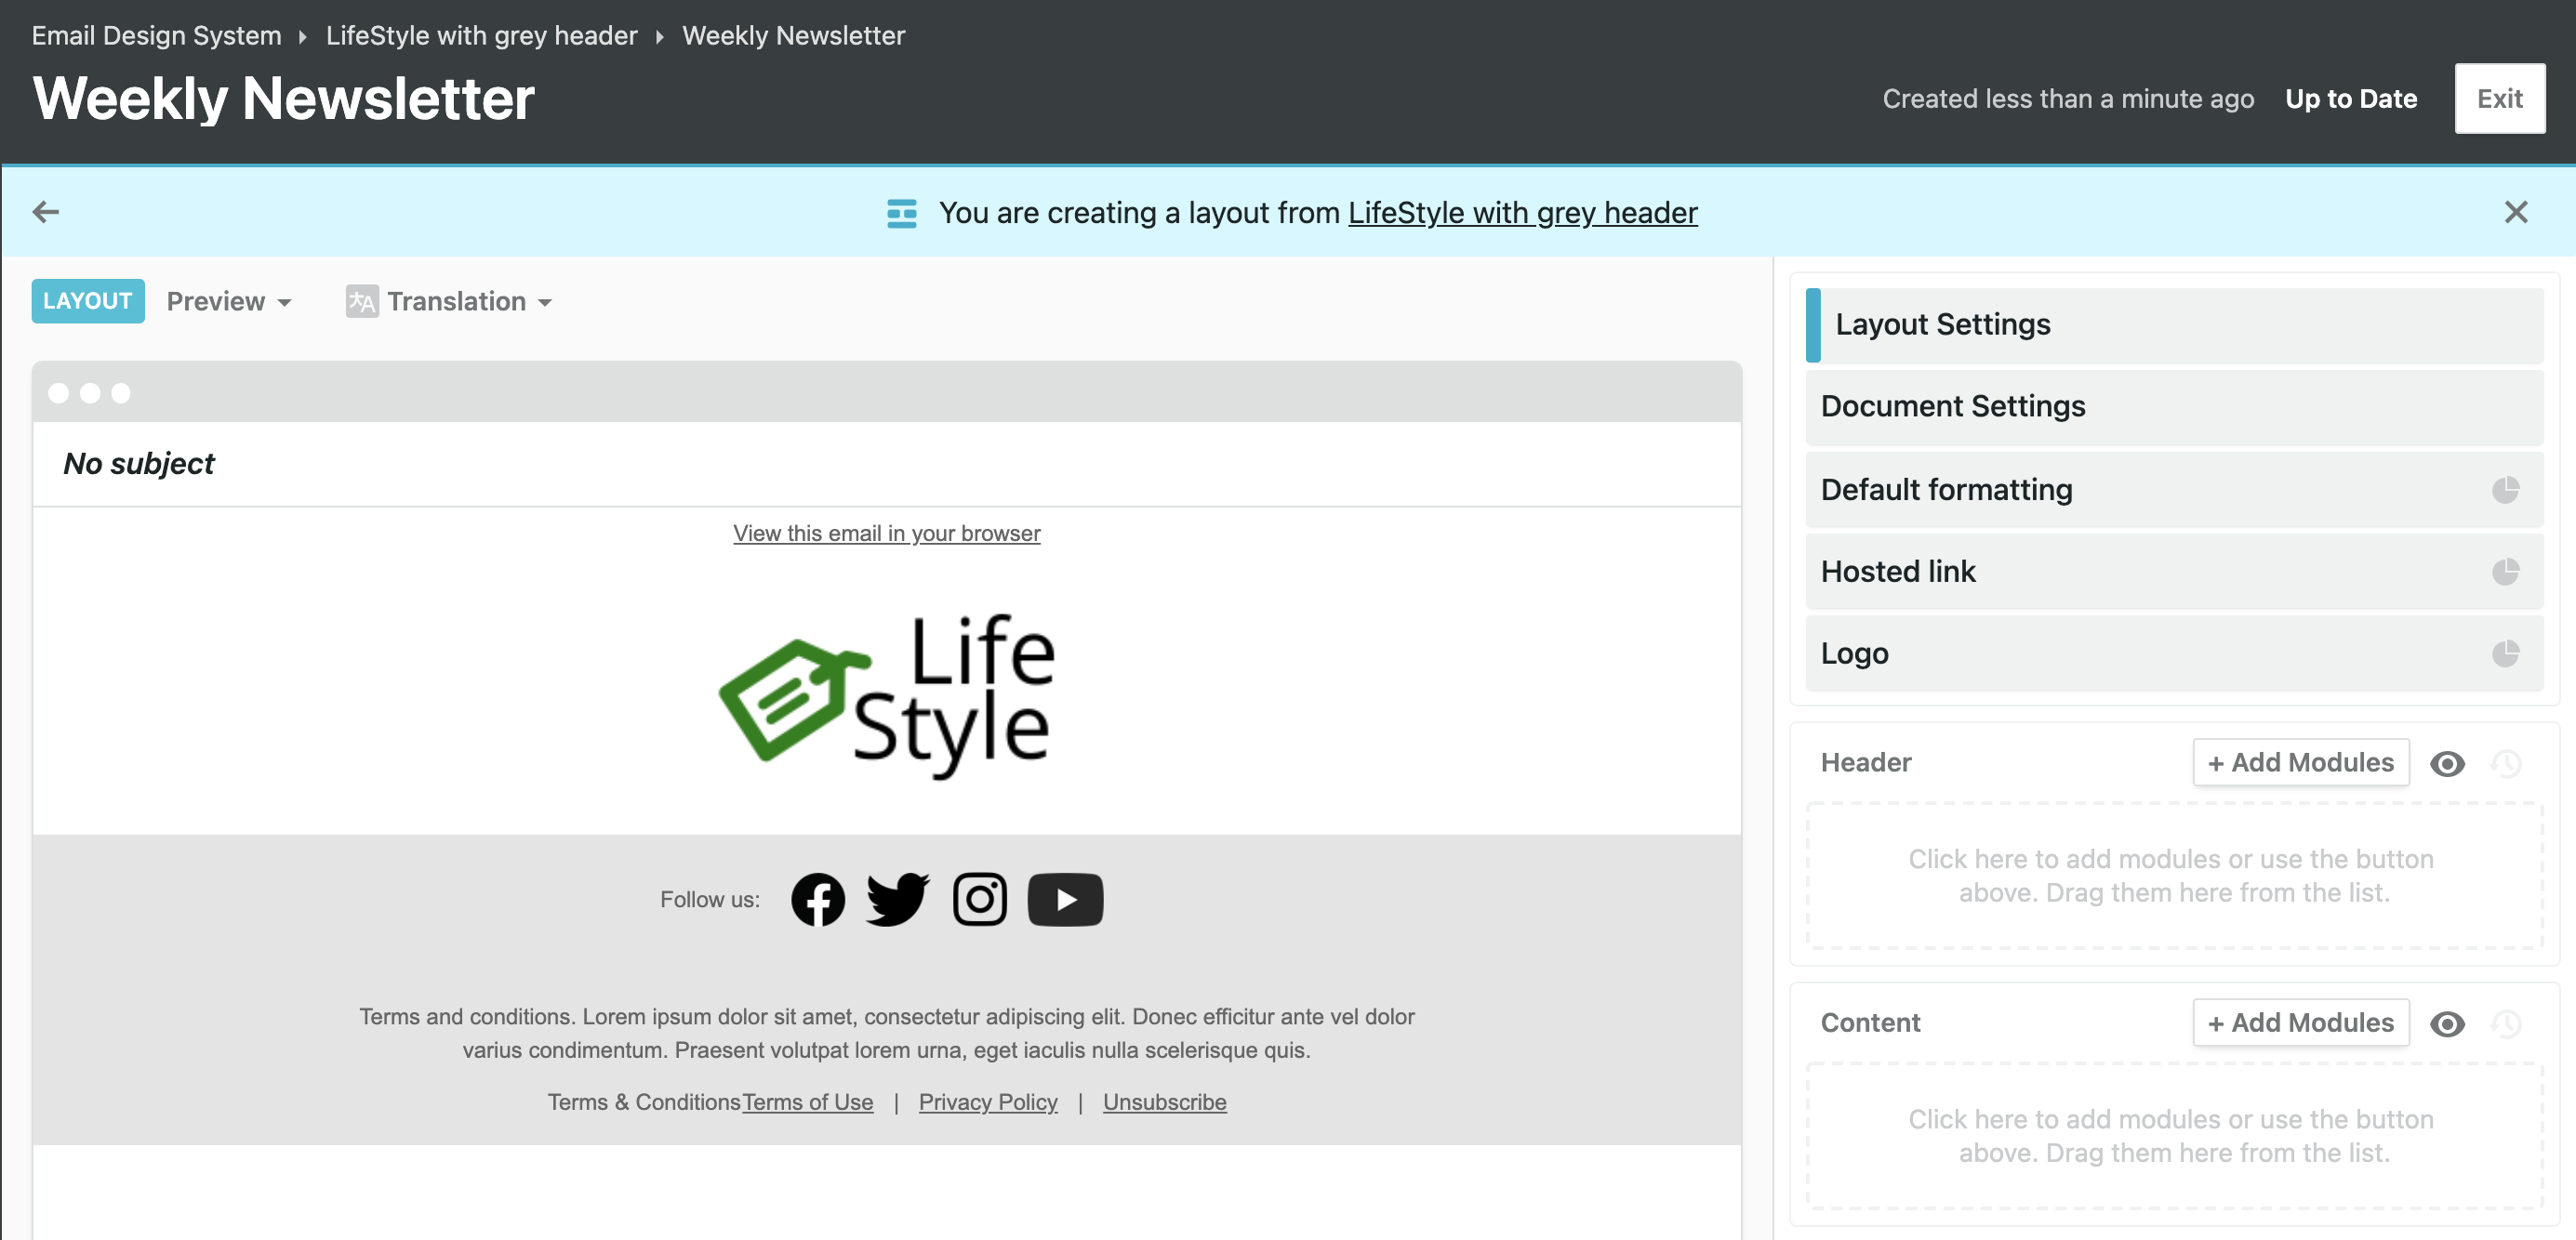This screenshot has width=2576, height=1240.
Task: Open the Facebook social icon
Action: (x=818, y=899)
